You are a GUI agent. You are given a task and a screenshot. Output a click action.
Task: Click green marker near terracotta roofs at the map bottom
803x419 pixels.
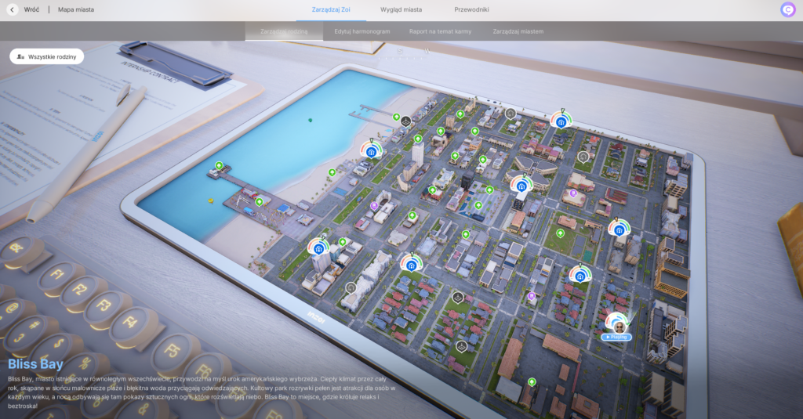click(x=532, y=382)
